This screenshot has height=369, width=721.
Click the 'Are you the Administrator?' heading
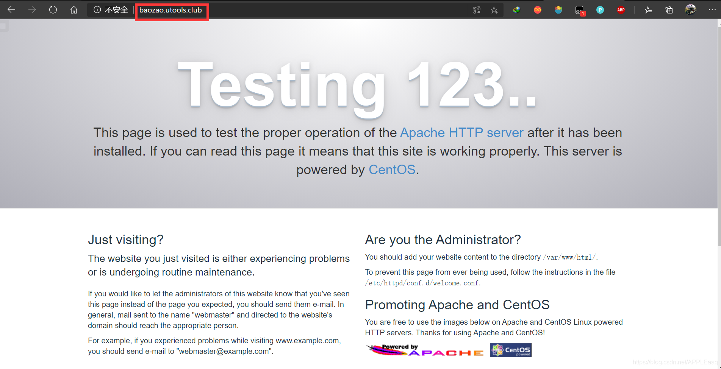tap(443, 240)
